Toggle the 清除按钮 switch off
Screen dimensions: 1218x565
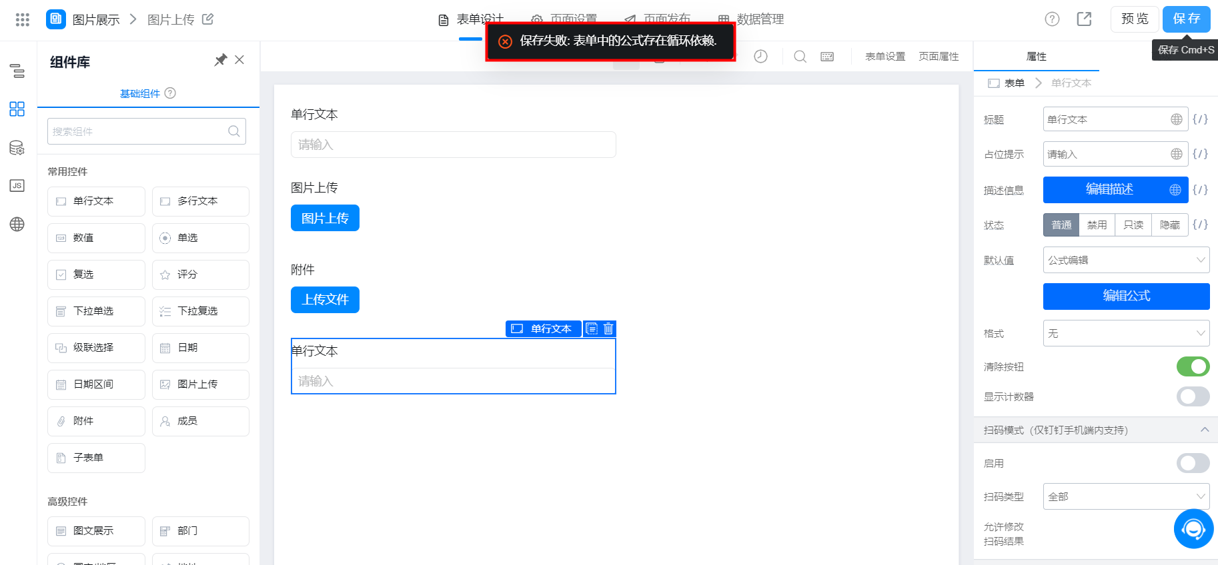(1193, 366)
